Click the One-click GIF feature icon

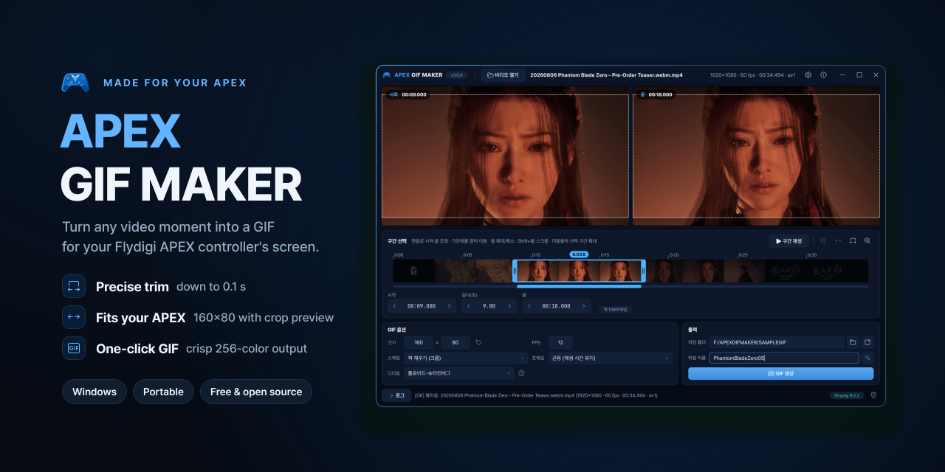[74, 348]
